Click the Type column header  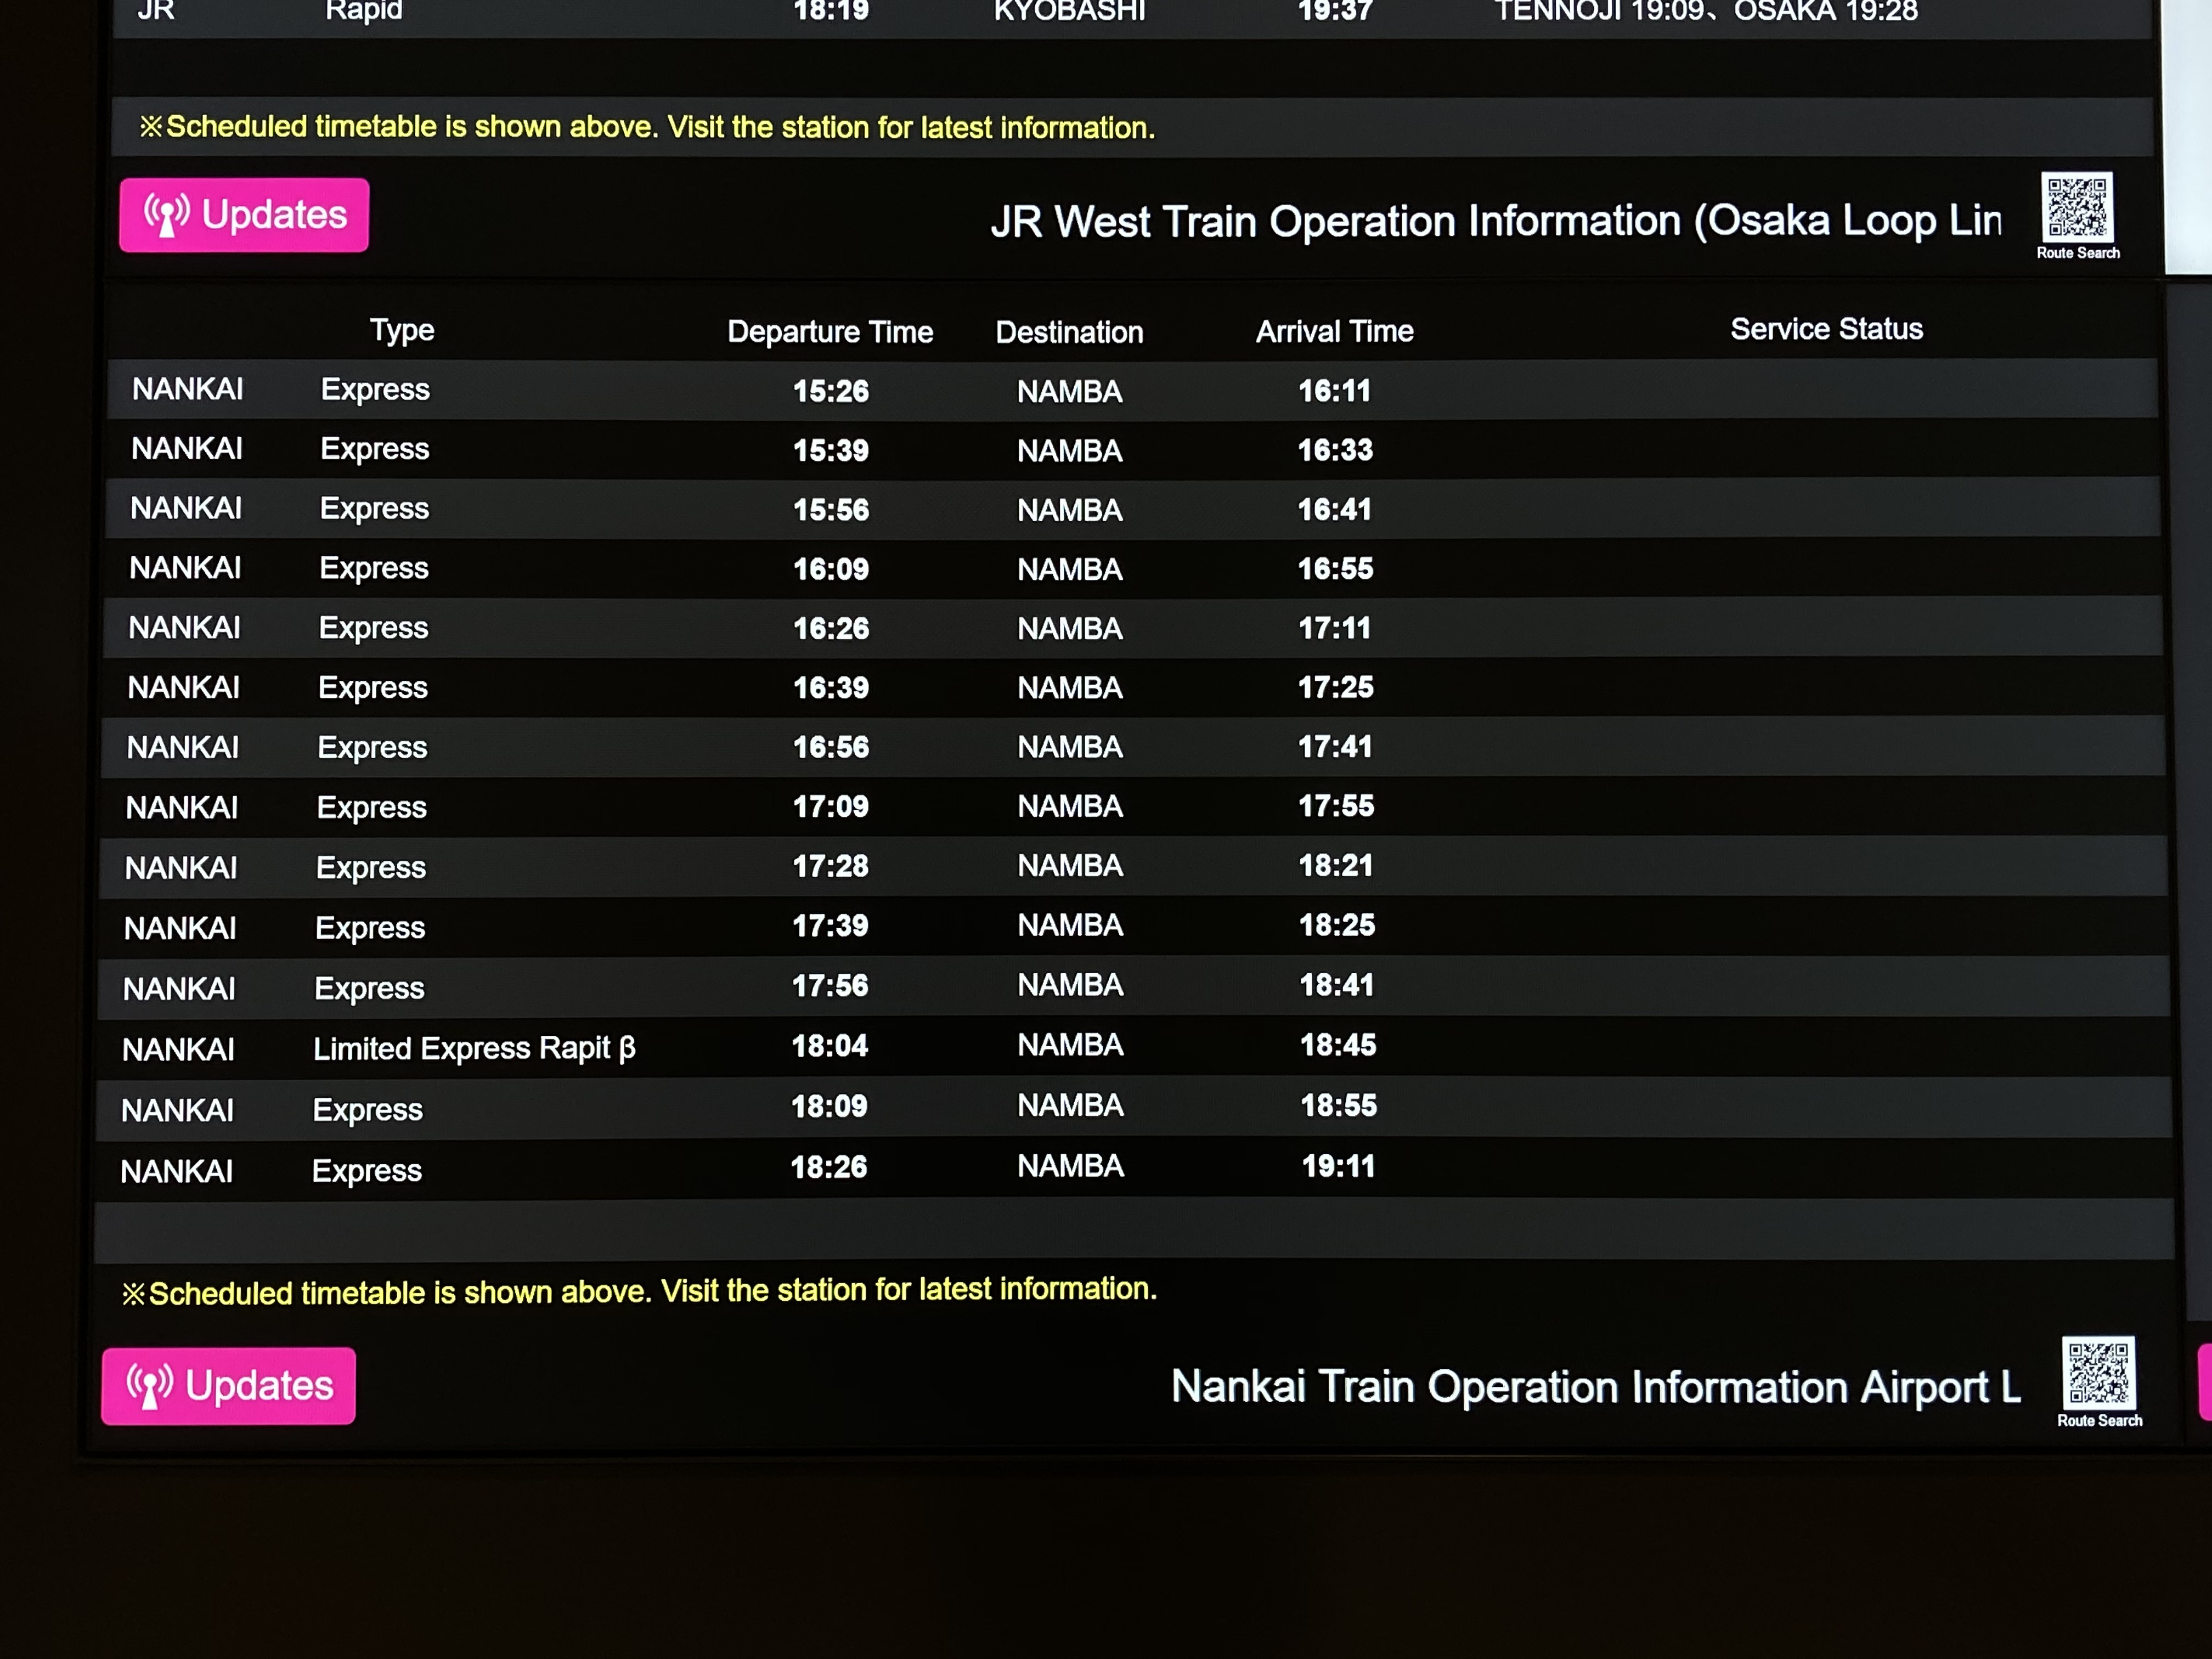pyautogui.click(x=402, y=330)
